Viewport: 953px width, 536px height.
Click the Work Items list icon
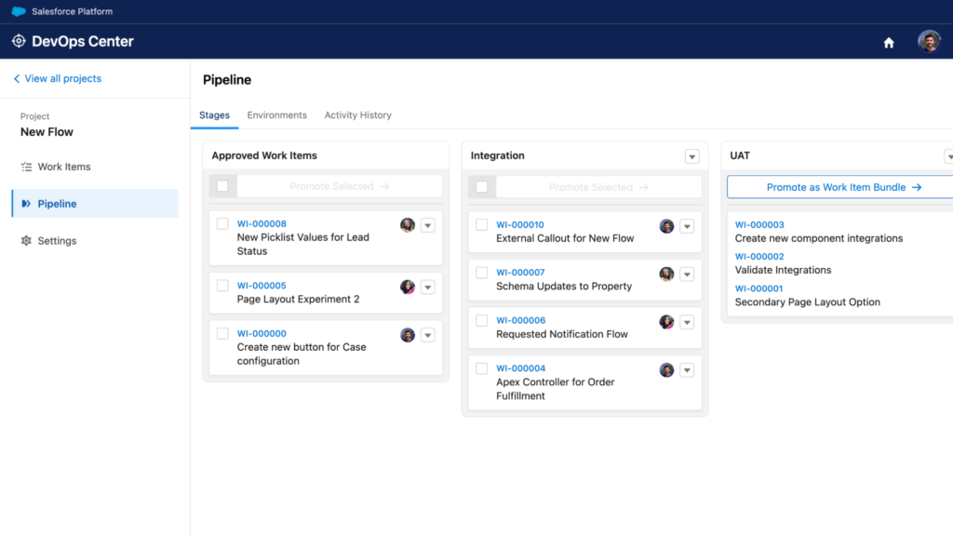point(26,167)
